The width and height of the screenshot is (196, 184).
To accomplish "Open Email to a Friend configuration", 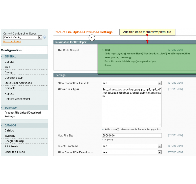I will tap(15, 152).
